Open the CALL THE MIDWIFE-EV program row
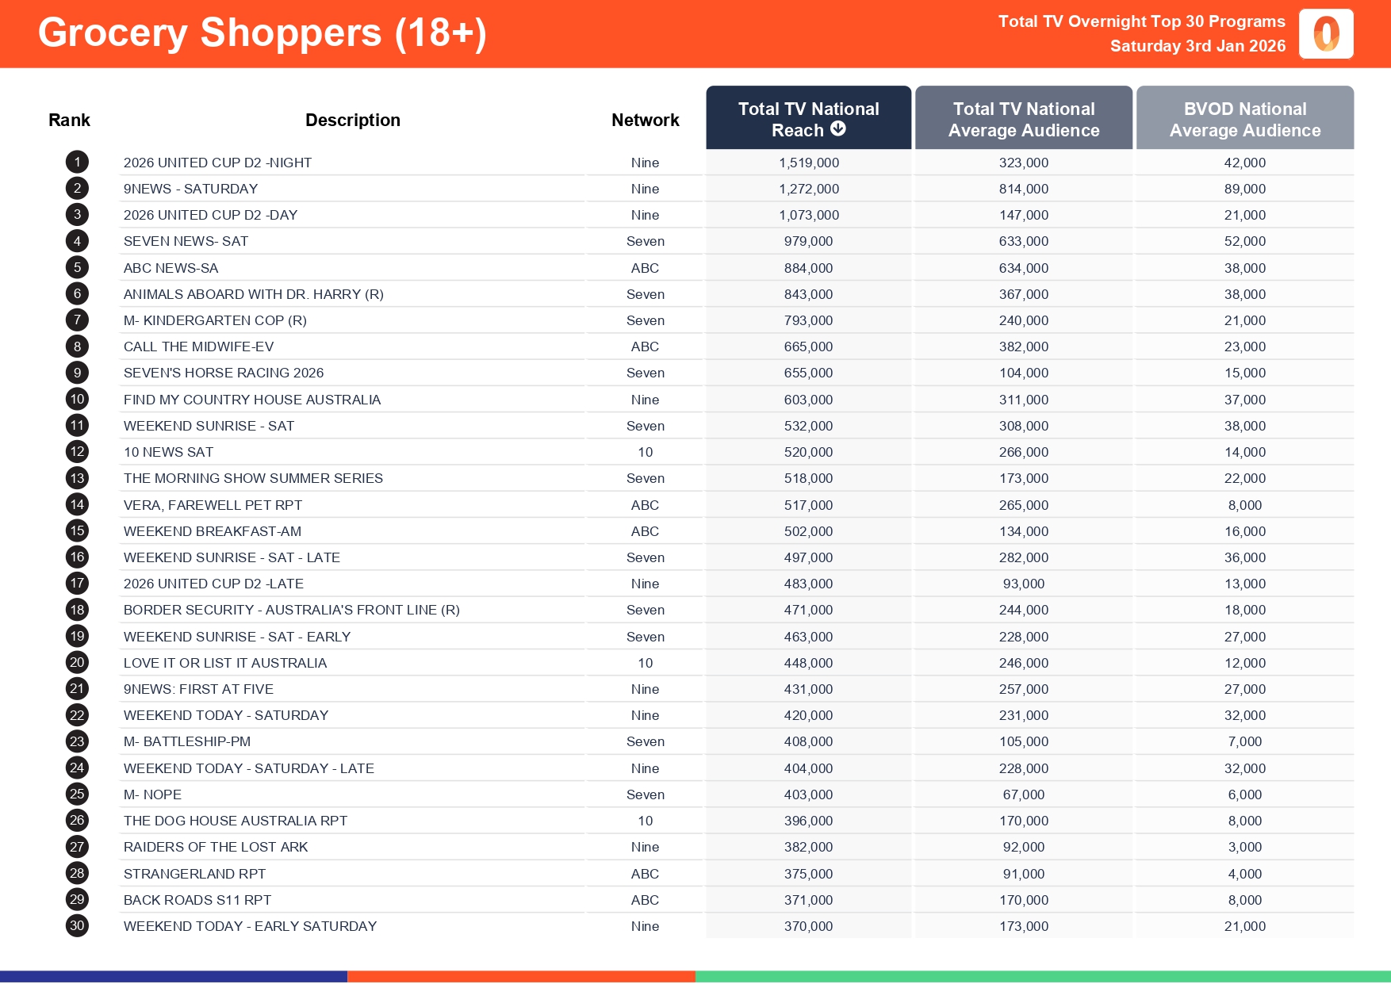The height and width of the screenshot is (984, 1391). pyautogui.click(x=198, y=347)
